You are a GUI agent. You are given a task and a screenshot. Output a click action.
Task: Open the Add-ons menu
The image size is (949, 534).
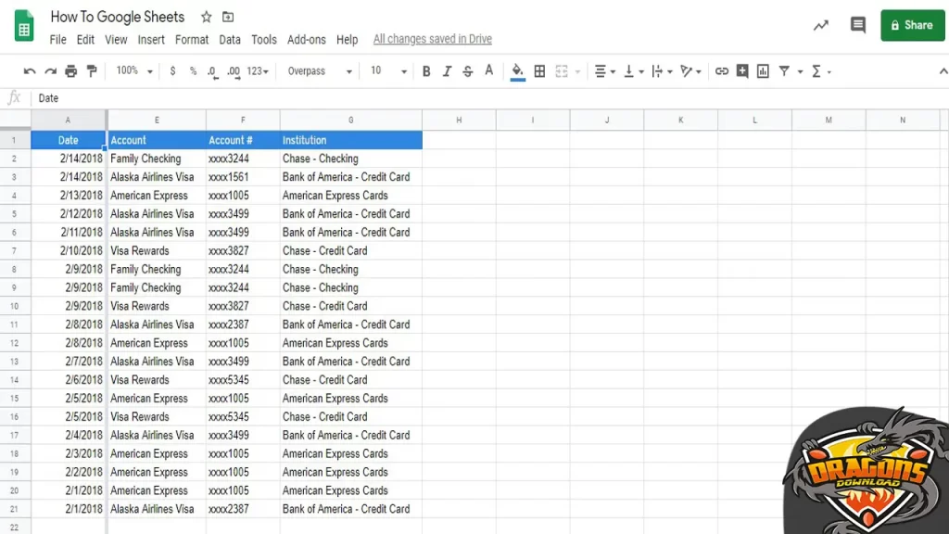click(x=307, y=40)
